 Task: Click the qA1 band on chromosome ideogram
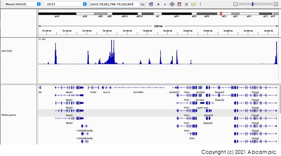click(57, 13)
